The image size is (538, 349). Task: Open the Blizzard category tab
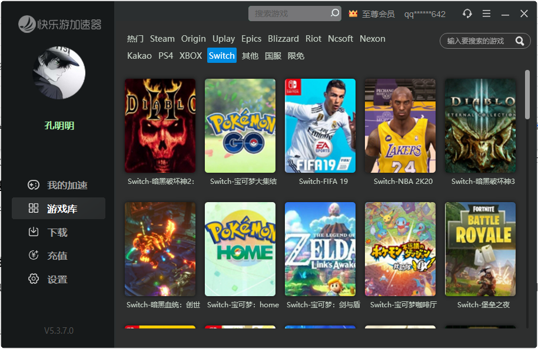pyautogui.click(x=283, y=39)
